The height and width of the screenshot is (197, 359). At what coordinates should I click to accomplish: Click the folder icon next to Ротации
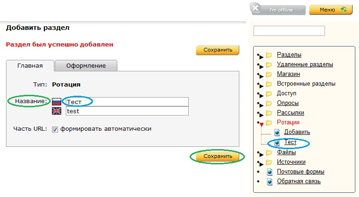coord(269,122)
